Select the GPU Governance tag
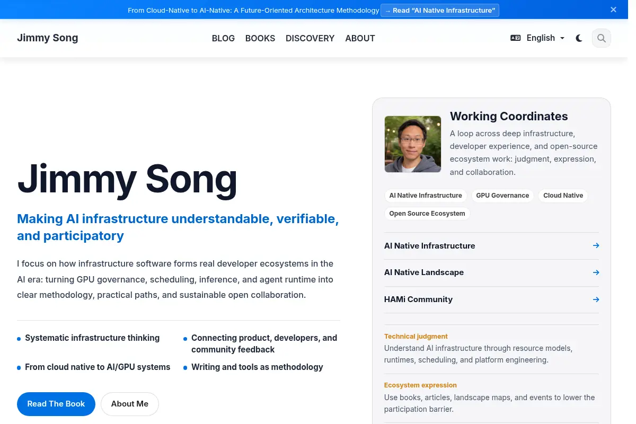This screenshot has height=424, width=636. 502,196
